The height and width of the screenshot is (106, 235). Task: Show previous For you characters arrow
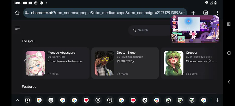coord(25,61)
